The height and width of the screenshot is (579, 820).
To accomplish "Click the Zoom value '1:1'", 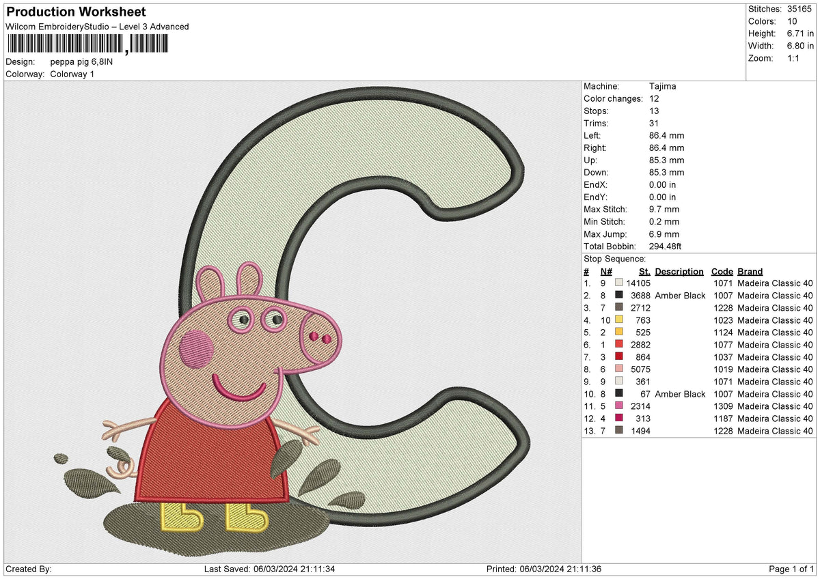I will coord(792,58).
